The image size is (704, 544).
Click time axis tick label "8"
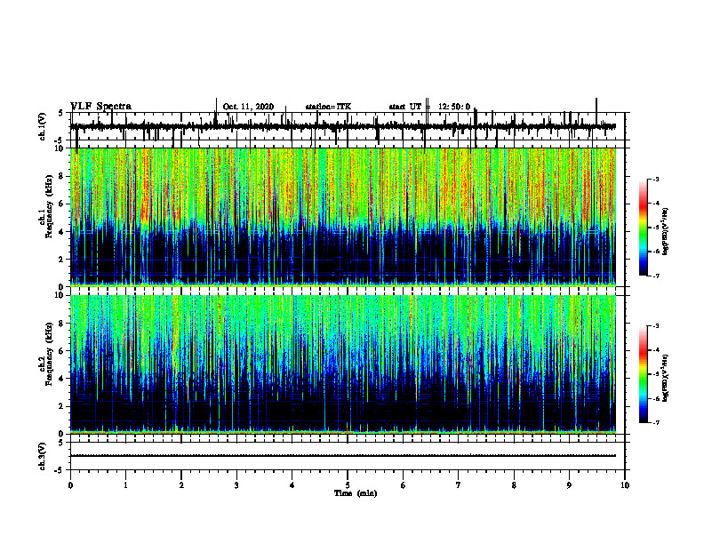(514, 485)
